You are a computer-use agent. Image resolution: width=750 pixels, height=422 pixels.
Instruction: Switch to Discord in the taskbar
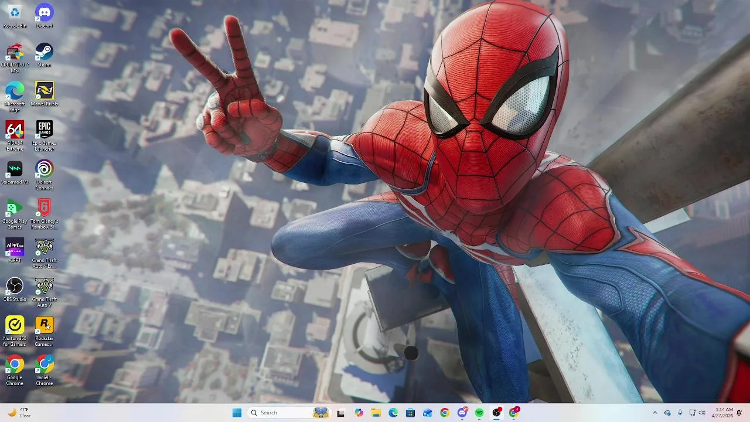pos(462,413)
